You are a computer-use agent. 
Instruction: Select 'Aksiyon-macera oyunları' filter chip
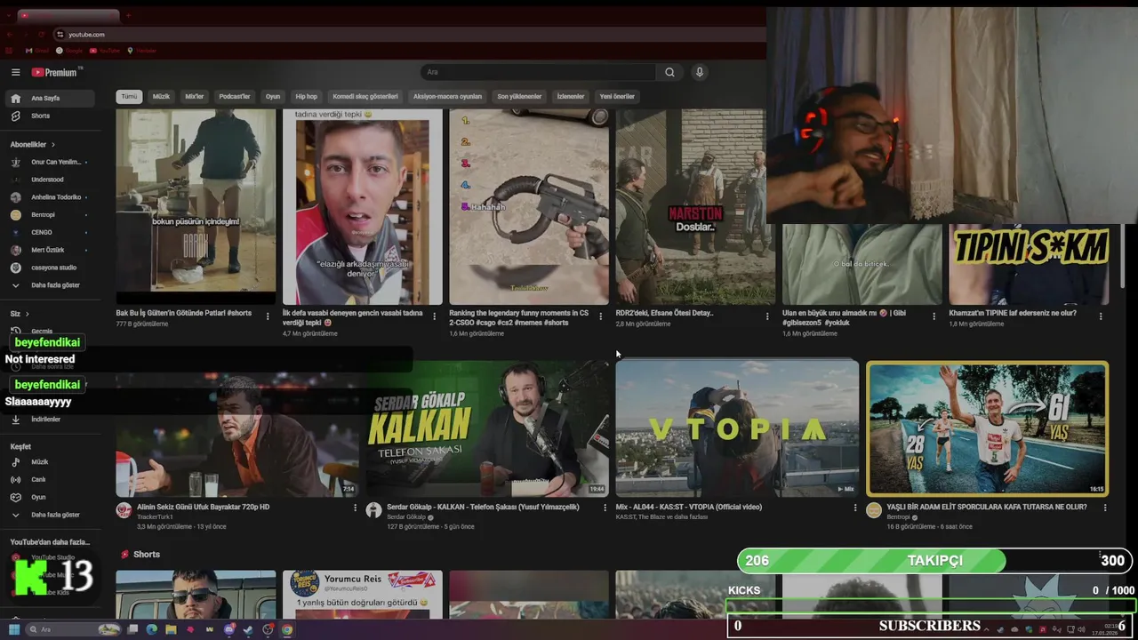[x=447, y=97]
